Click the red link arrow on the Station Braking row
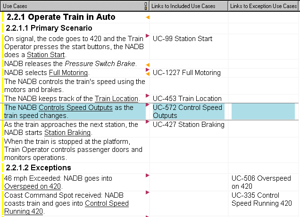 [x=147, y=122]
